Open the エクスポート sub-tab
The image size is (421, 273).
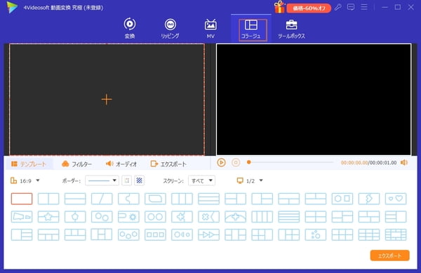pos(168,164)
